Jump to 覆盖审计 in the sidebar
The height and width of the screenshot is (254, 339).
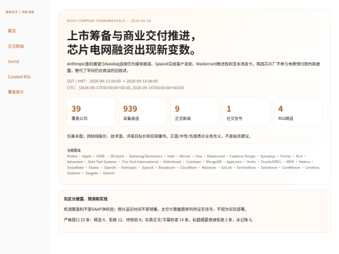click(x=16, y=92)
